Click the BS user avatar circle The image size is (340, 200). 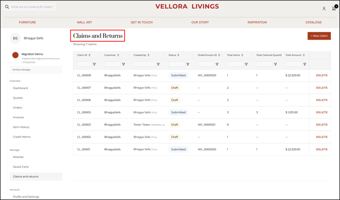pyautogui.click(x=15, y=38)
